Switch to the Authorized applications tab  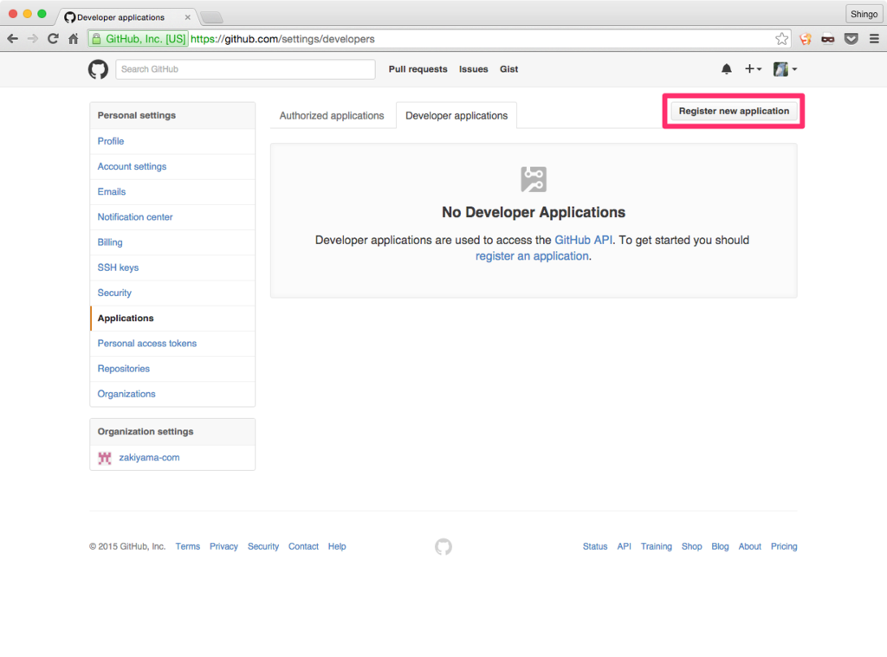coord(331,115)
